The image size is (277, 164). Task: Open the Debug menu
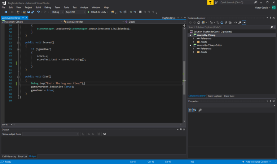coord(48,8)
